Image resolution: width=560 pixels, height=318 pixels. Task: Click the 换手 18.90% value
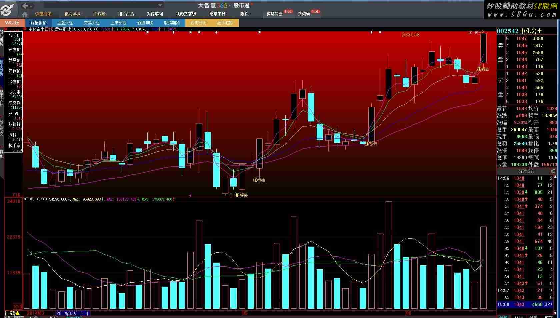coord(549,115)
